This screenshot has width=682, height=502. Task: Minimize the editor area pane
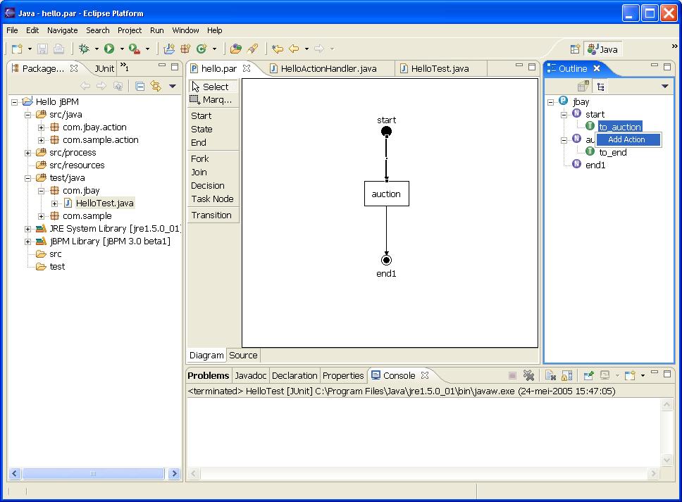point(519,66)
